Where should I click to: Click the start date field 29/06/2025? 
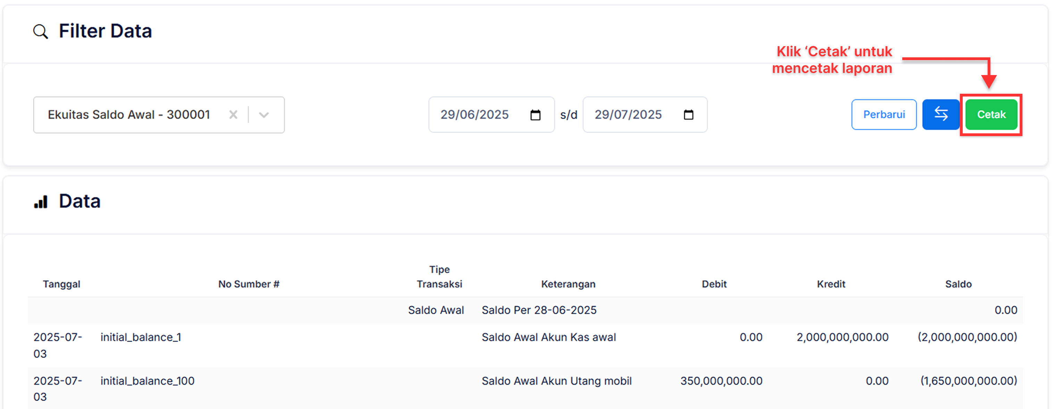point(474,115)
